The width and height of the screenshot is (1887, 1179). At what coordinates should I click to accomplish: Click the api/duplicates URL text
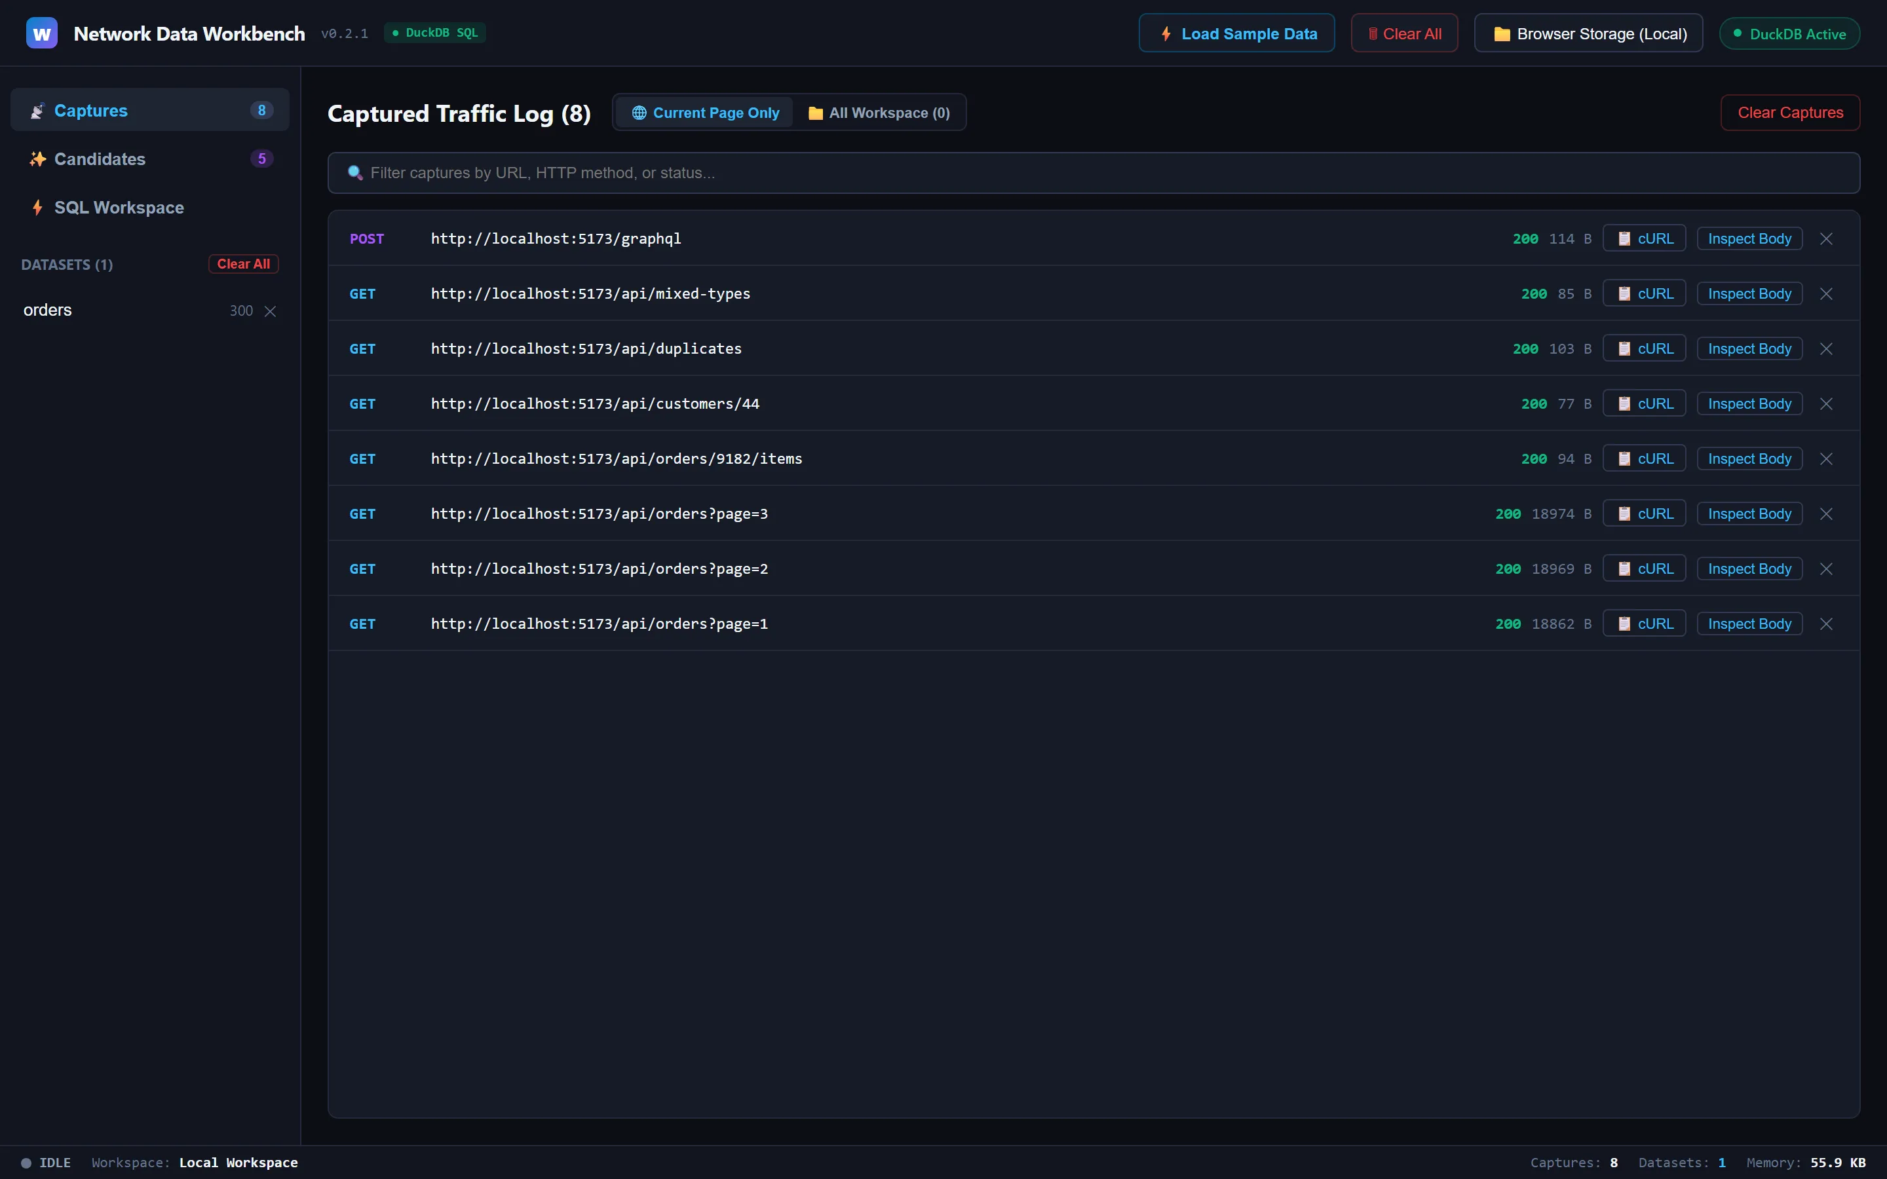pyautogui.click(x=586, y=348)
